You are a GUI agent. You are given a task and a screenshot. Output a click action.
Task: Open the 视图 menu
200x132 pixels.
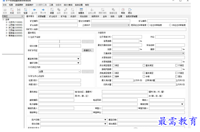pyautogui.click(x=11, y=5)
